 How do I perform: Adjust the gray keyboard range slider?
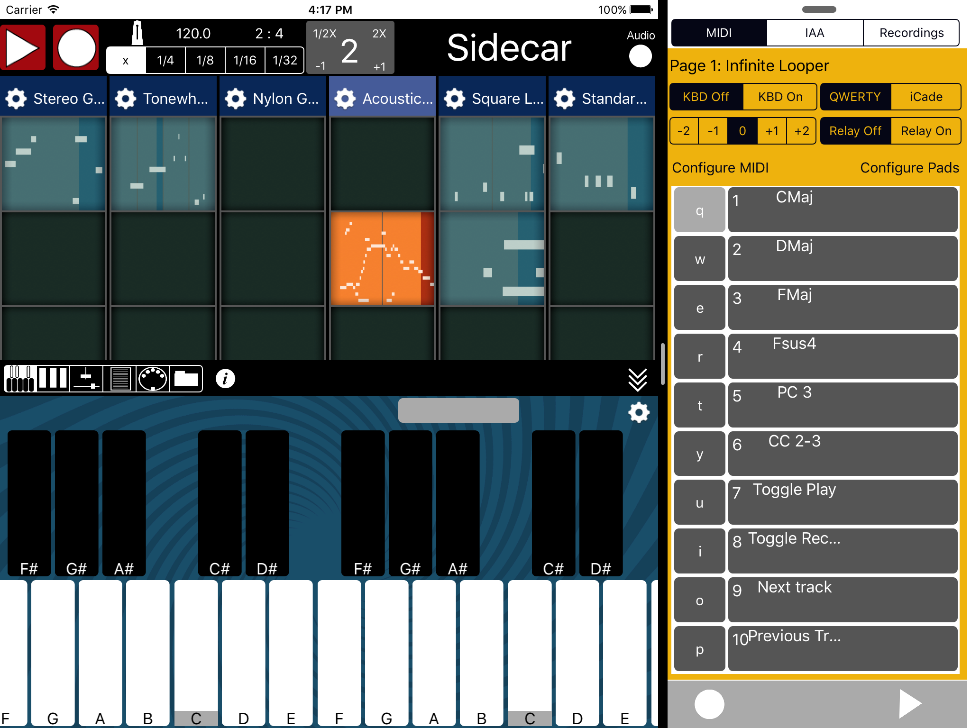click(458, 410)
